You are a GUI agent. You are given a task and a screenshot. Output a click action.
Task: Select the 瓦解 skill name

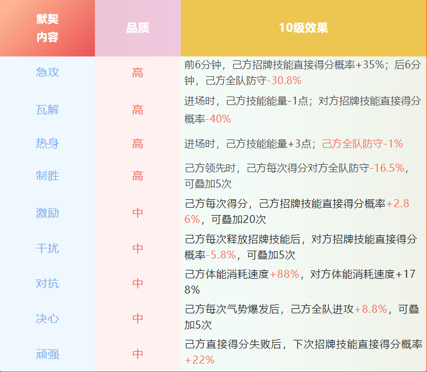tap(47, 110)
